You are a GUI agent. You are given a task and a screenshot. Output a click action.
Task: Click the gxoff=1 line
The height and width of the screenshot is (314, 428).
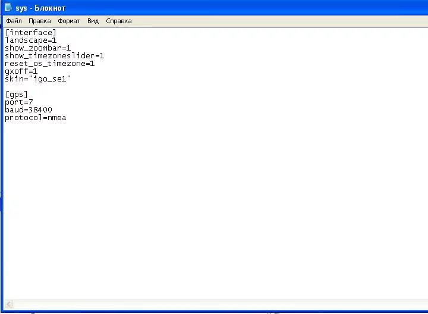coord(21,71)
